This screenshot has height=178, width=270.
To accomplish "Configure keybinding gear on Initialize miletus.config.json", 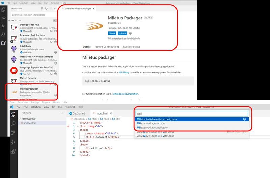I will click(x=244, y=119).
